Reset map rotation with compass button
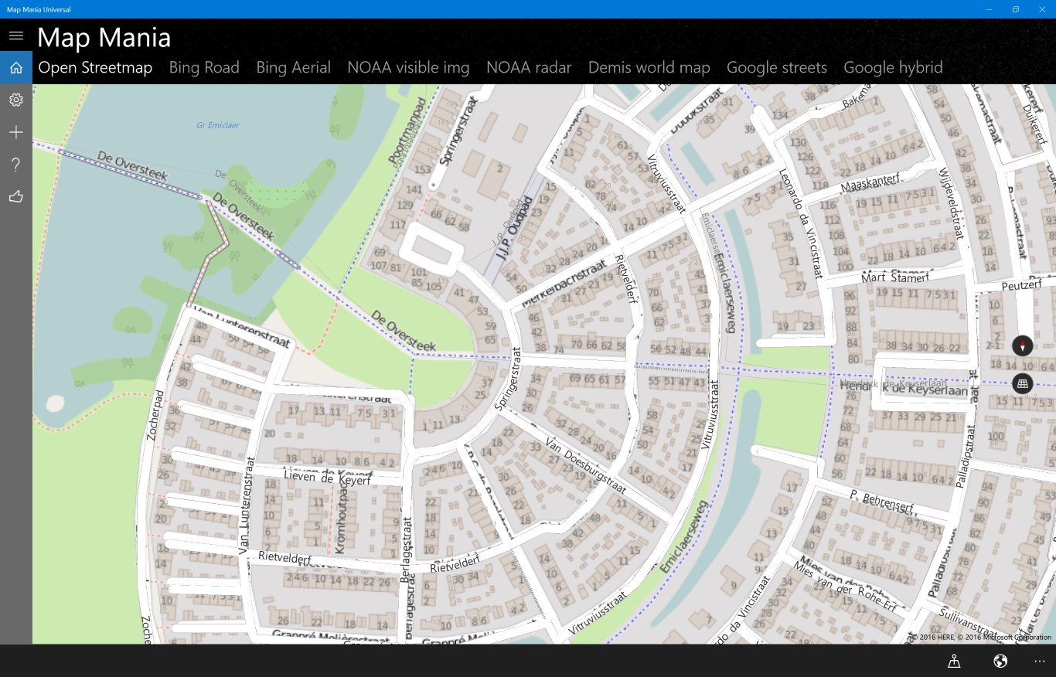Screen dimensions: 1056x677 (x=1022, y=345)
